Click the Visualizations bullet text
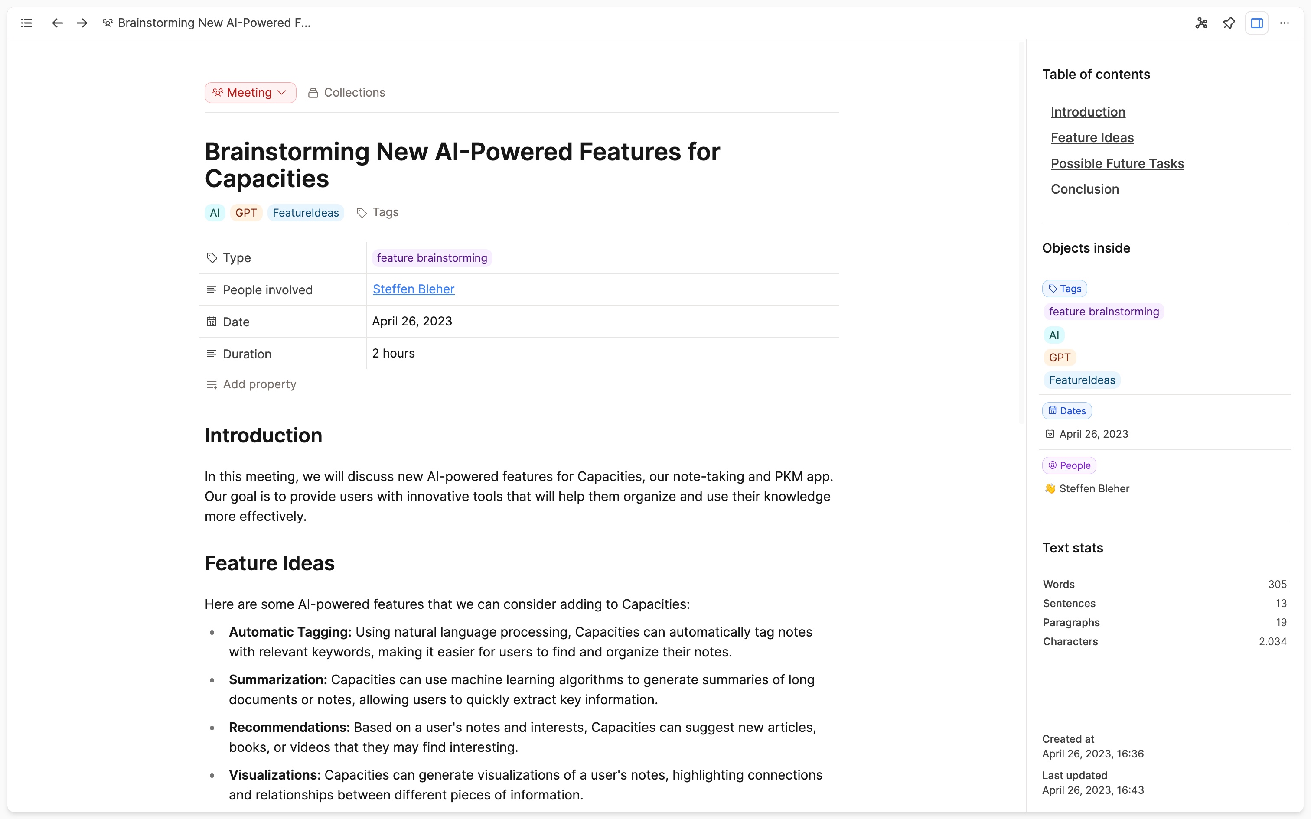 (525, 785)
